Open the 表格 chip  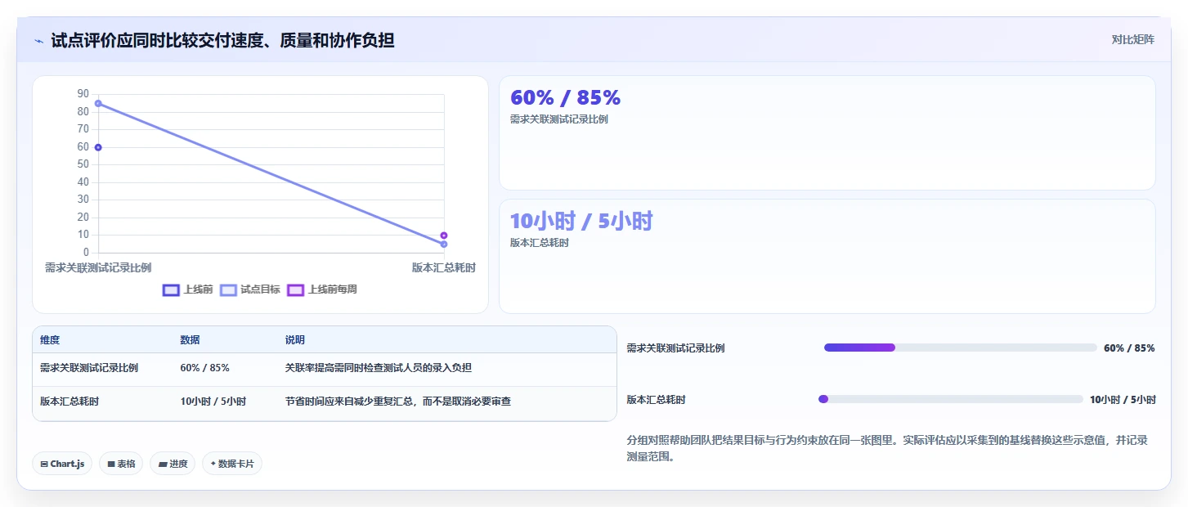pyautogui.click(x=121, y=464)
